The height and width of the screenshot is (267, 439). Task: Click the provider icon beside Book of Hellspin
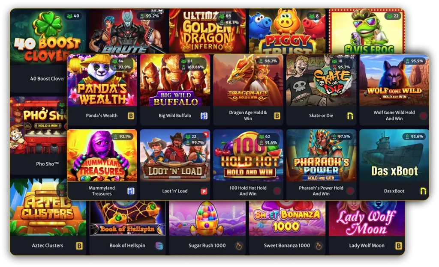pyautogui.click(x=159, y=246)
